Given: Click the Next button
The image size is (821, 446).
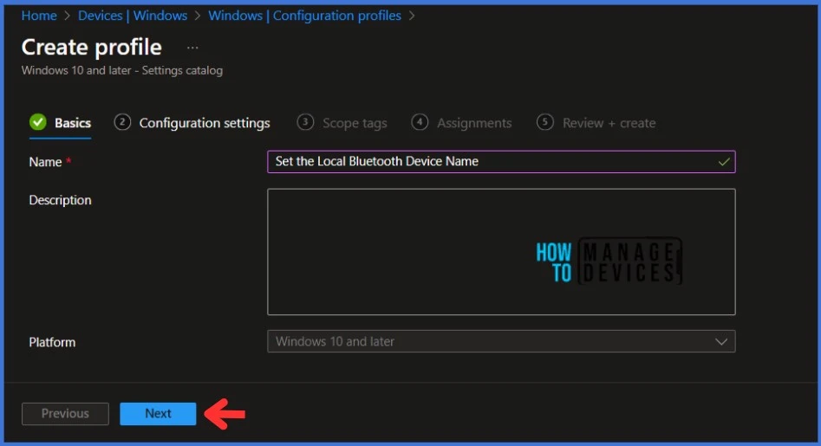Looking at the screenshot, I should pyautogui.click(x=158, y=414).
